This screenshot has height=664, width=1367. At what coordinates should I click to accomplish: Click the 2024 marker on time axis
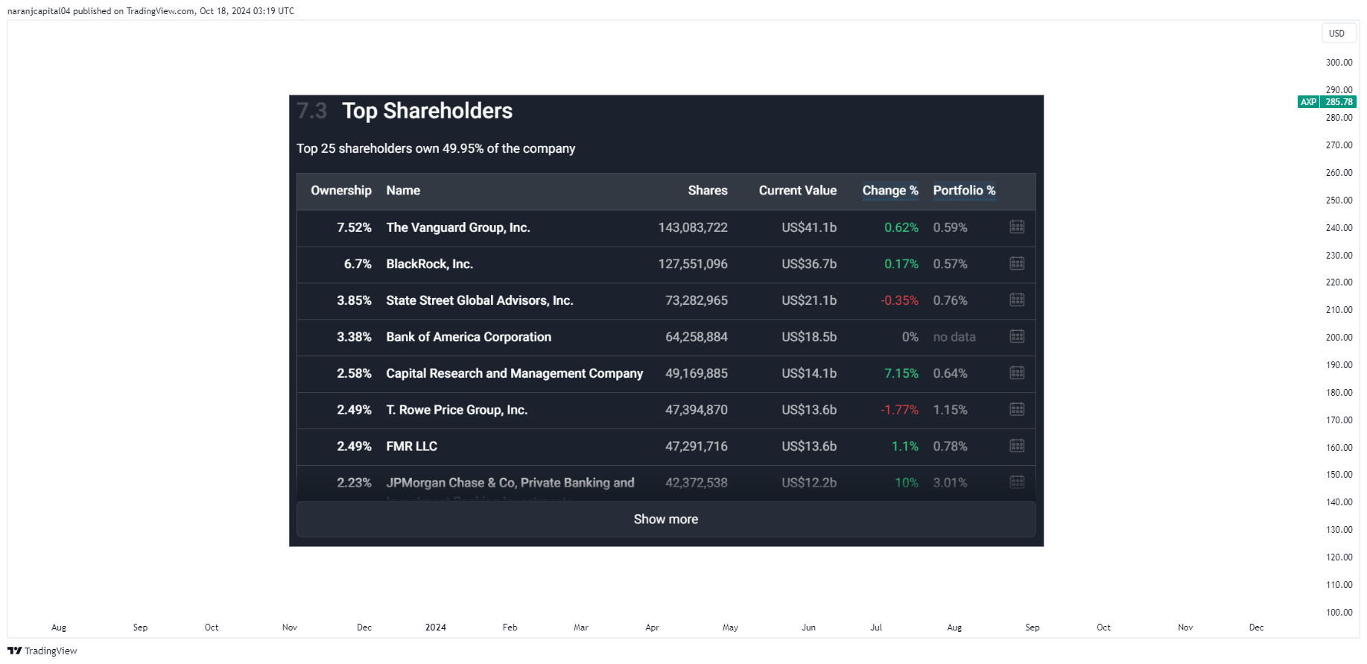point(436,627)
